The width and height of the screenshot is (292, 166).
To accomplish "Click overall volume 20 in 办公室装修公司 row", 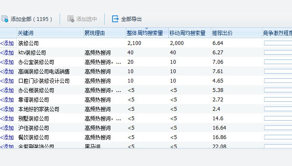I will pos(131,62).
